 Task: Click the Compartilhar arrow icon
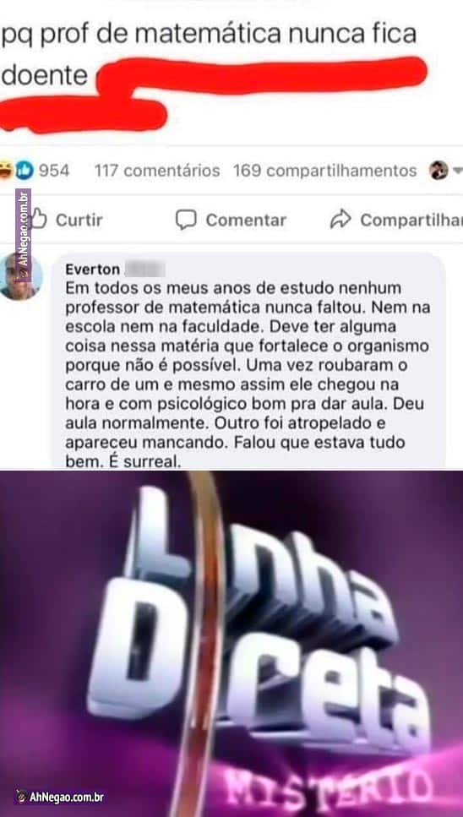340,220
